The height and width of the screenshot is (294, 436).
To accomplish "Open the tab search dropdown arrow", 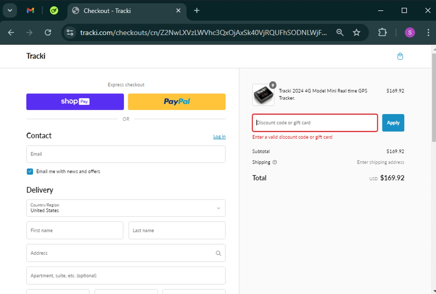I will coord(10,11).
